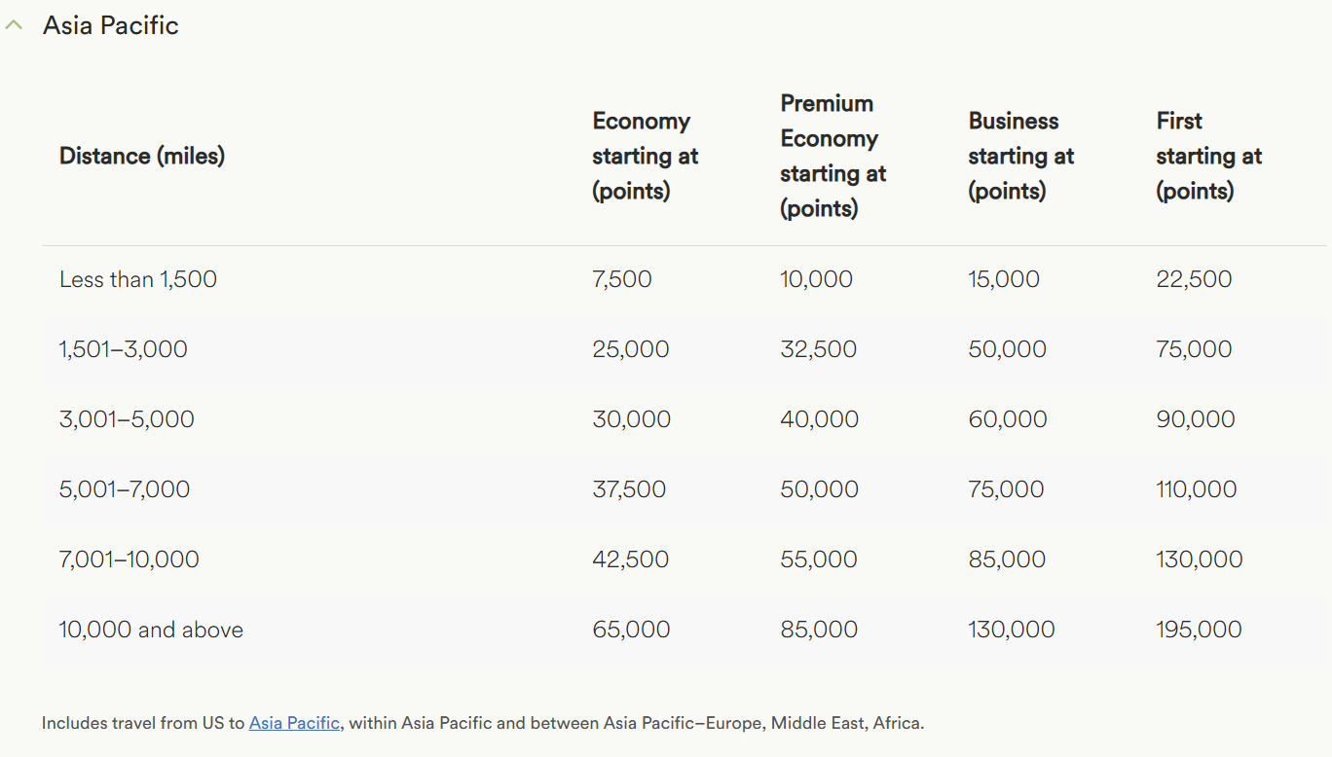Open the Asia Pacific hyperlink in footnote

(x=294, y=723)
